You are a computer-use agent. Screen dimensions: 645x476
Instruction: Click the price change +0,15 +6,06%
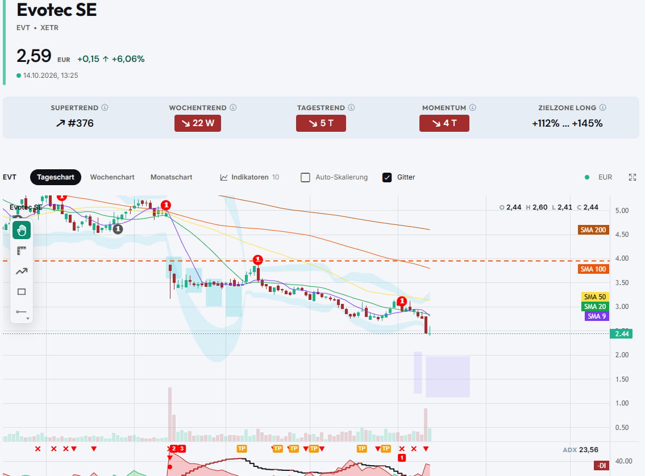(111, 59)
